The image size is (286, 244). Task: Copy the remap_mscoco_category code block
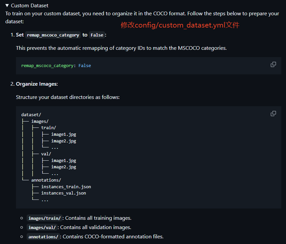coord(273,64)
